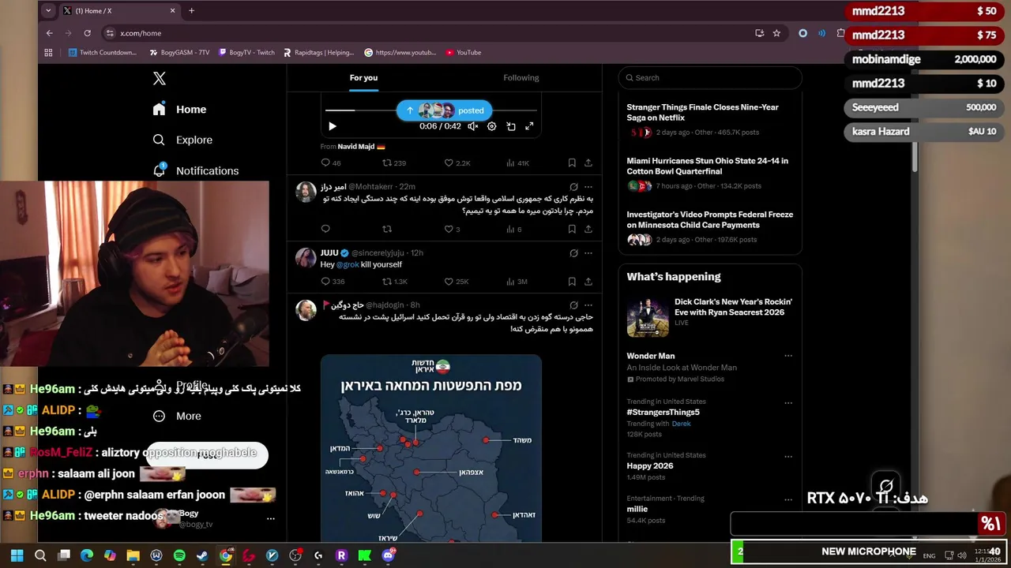This screenshot has height=568, width=1011.
Task: Open Explore from the sidebar
Action: tap(182, 140)
